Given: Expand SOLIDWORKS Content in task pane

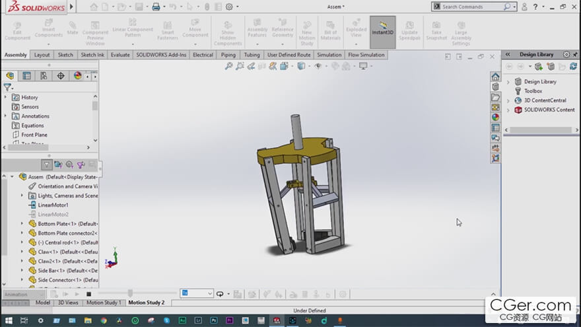Looking at the screenshot, I should click(508, 110).
